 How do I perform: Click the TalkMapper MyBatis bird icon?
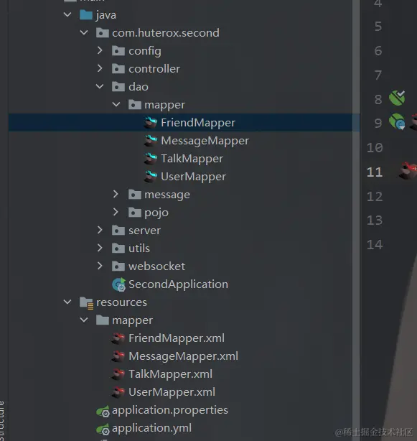coord(150,159)
